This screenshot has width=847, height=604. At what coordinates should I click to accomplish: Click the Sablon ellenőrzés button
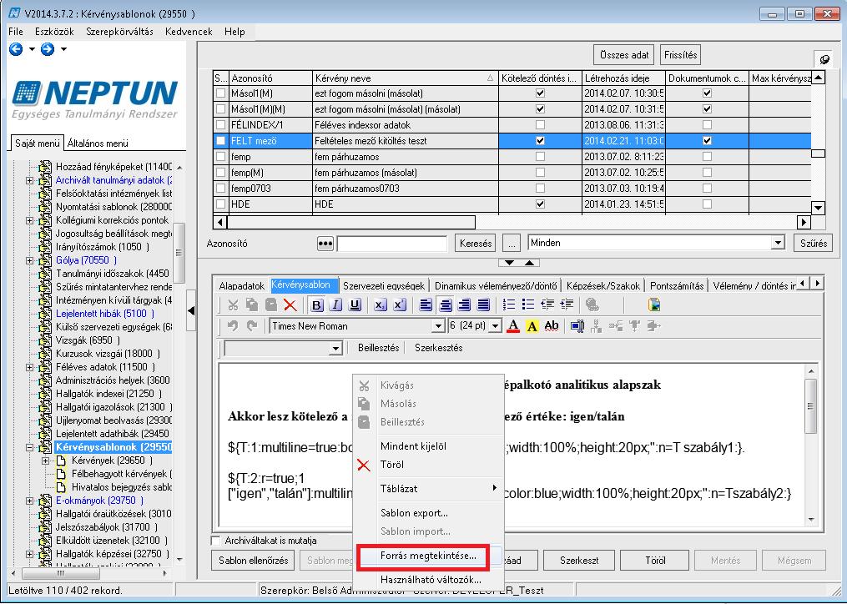pyautogui.click(x=254, y=561)
